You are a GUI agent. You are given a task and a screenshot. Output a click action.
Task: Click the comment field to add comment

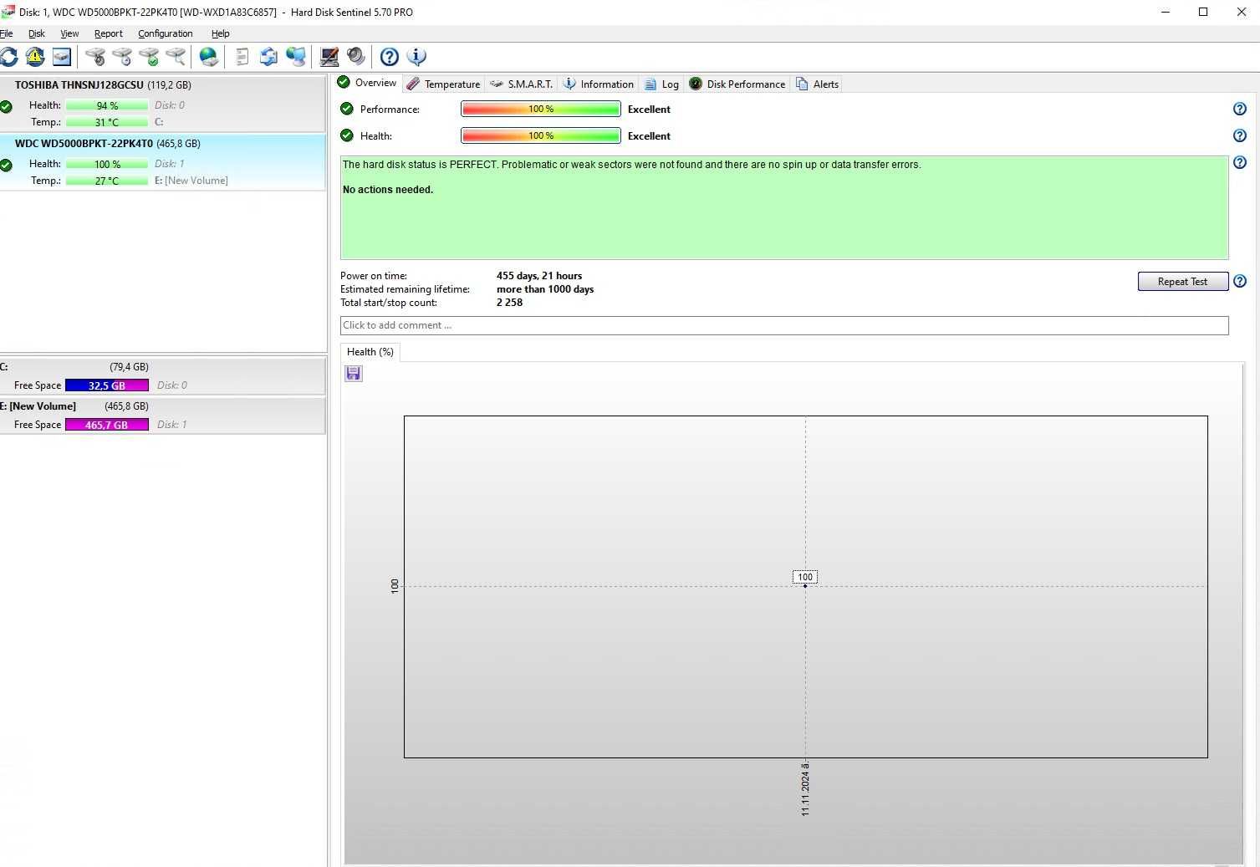point(784,325)
